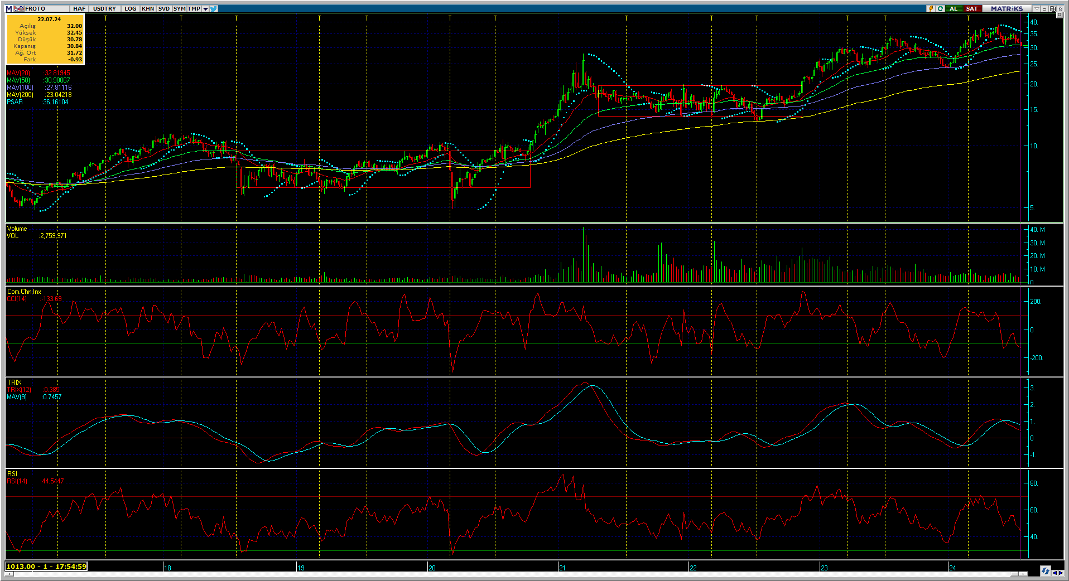This screenshot has width=1069, height=581.
Task: Select the HAF period button
Action: (x=79, y=8)
